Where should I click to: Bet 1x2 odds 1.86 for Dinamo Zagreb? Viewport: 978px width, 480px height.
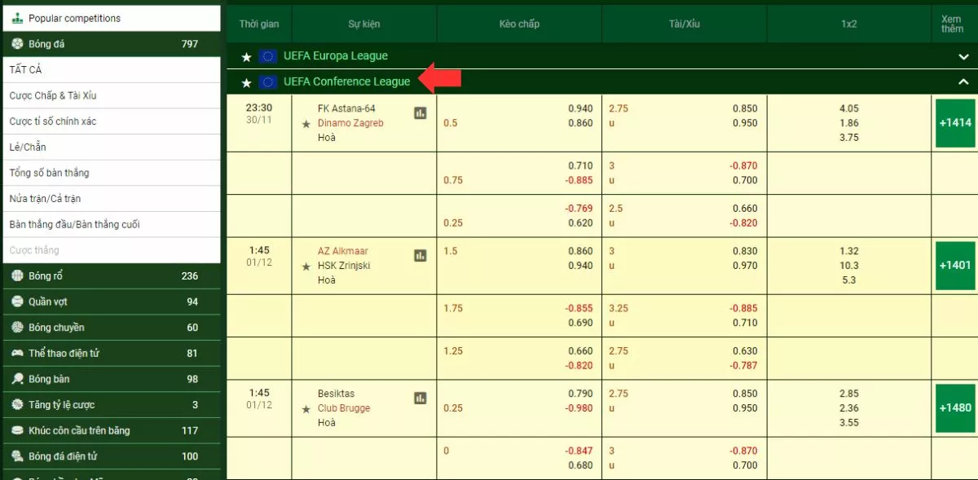(848, 123)
